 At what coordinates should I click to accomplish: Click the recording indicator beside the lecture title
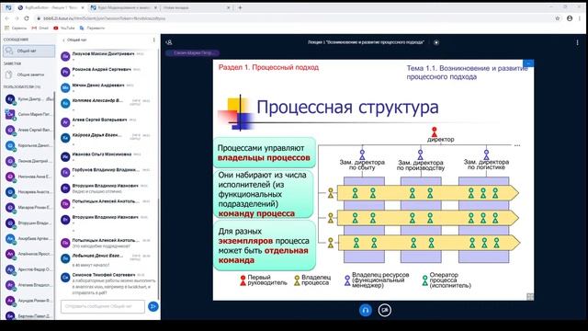pos(436,42)
